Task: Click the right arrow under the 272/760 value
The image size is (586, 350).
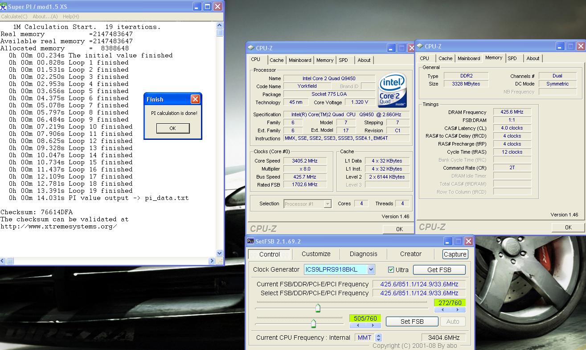Action: coord(457,309)
